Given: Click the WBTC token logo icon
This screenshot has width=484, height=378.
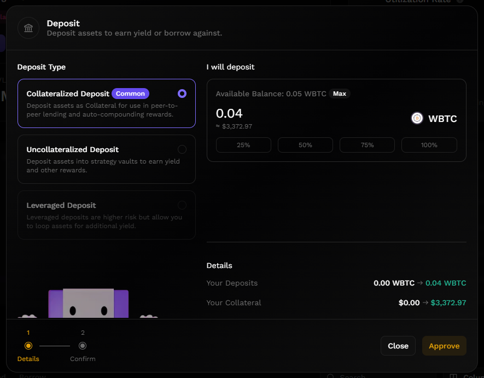Looking at the screenshot, I should [x=417, y=118].
